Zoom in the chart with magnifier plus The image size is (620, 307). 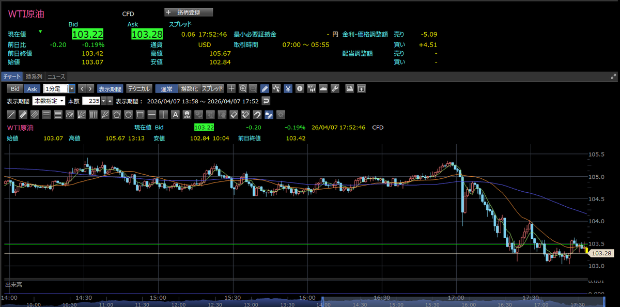(x=243, y=88)
